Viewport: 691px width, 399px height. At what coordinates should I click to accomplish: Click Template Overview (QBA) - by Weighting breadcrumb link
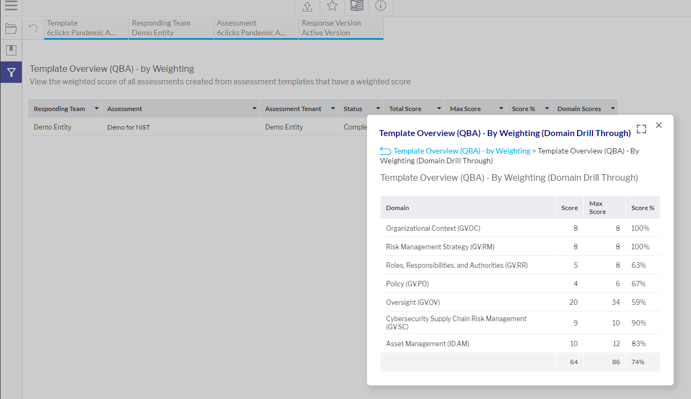coord(462,151)
